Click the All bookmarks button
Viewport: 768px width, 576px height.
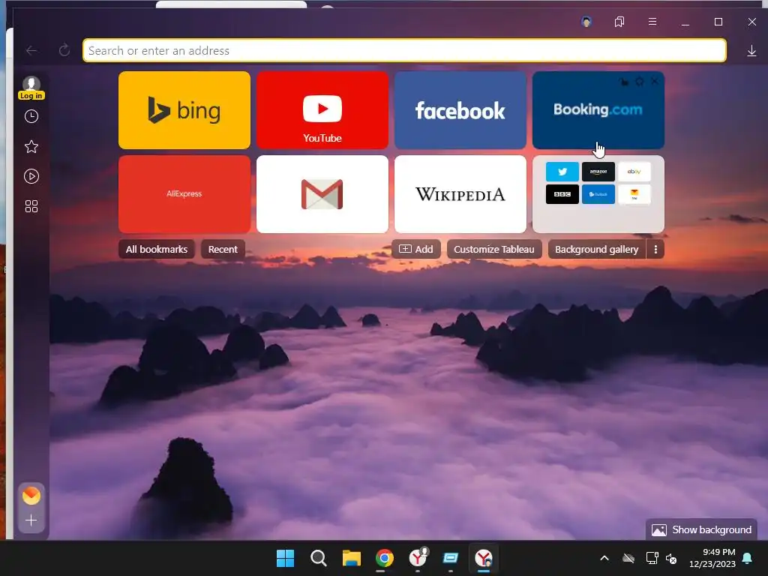pos(157,249)
